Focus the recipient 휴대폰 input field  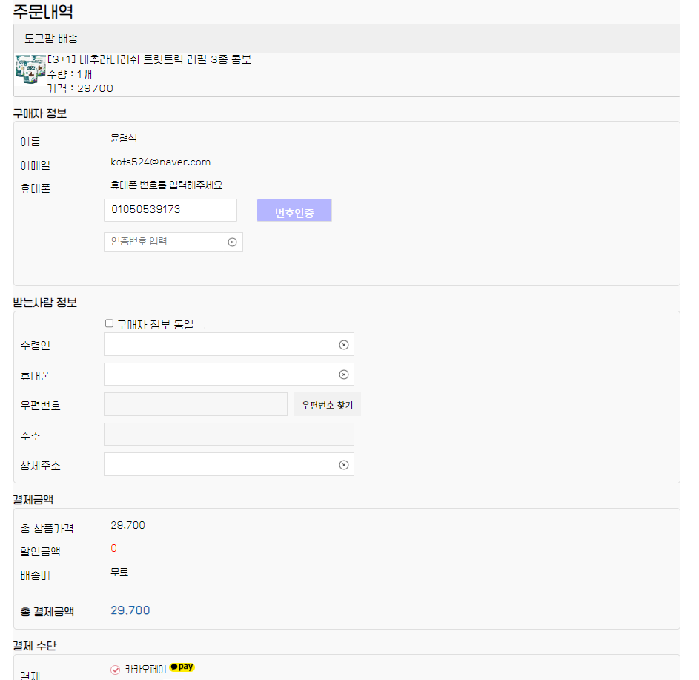pyautogui.click(x=229, y=374)
